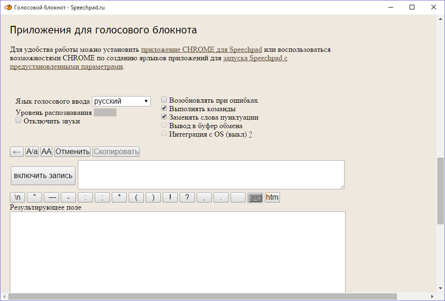Insert a short hyphen

click(68, 197)
